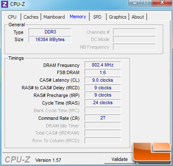Click the tRCD value 9 clocks

coord(102,88)
